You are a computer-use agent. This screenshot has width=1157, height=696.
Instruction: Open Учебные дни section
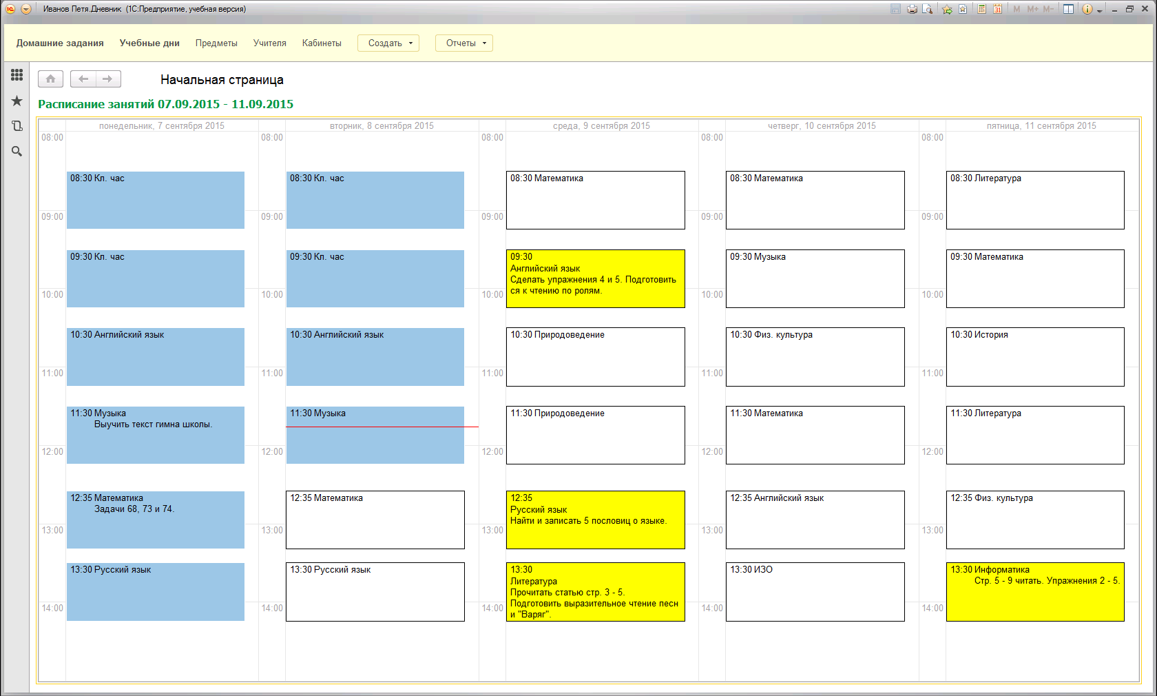tap(149, 43)
